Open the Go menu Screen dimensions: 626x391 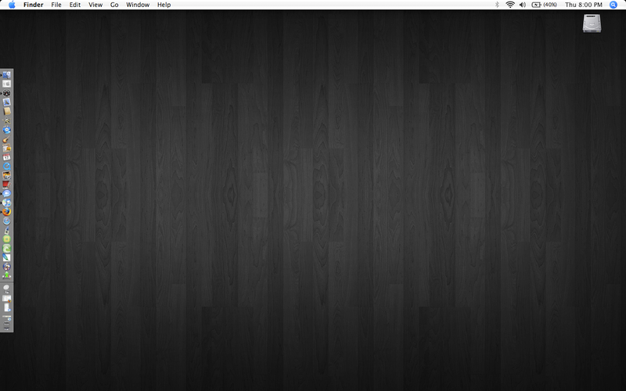click(x=114, y=5)
